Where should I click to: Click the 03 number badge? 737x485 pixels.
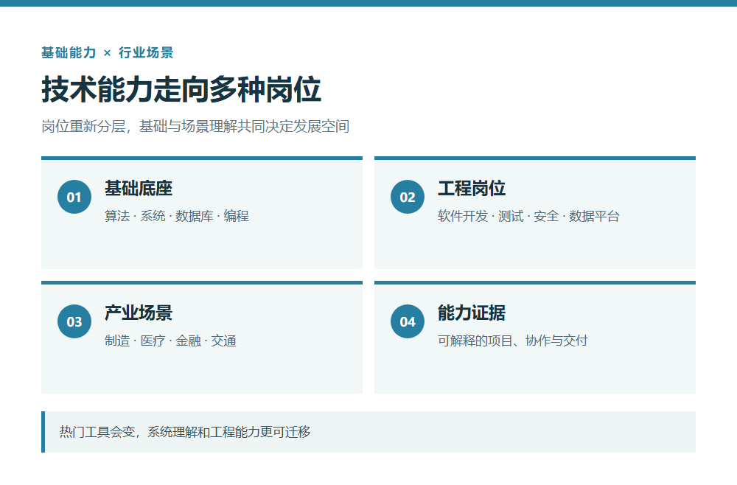click(74, 321)
